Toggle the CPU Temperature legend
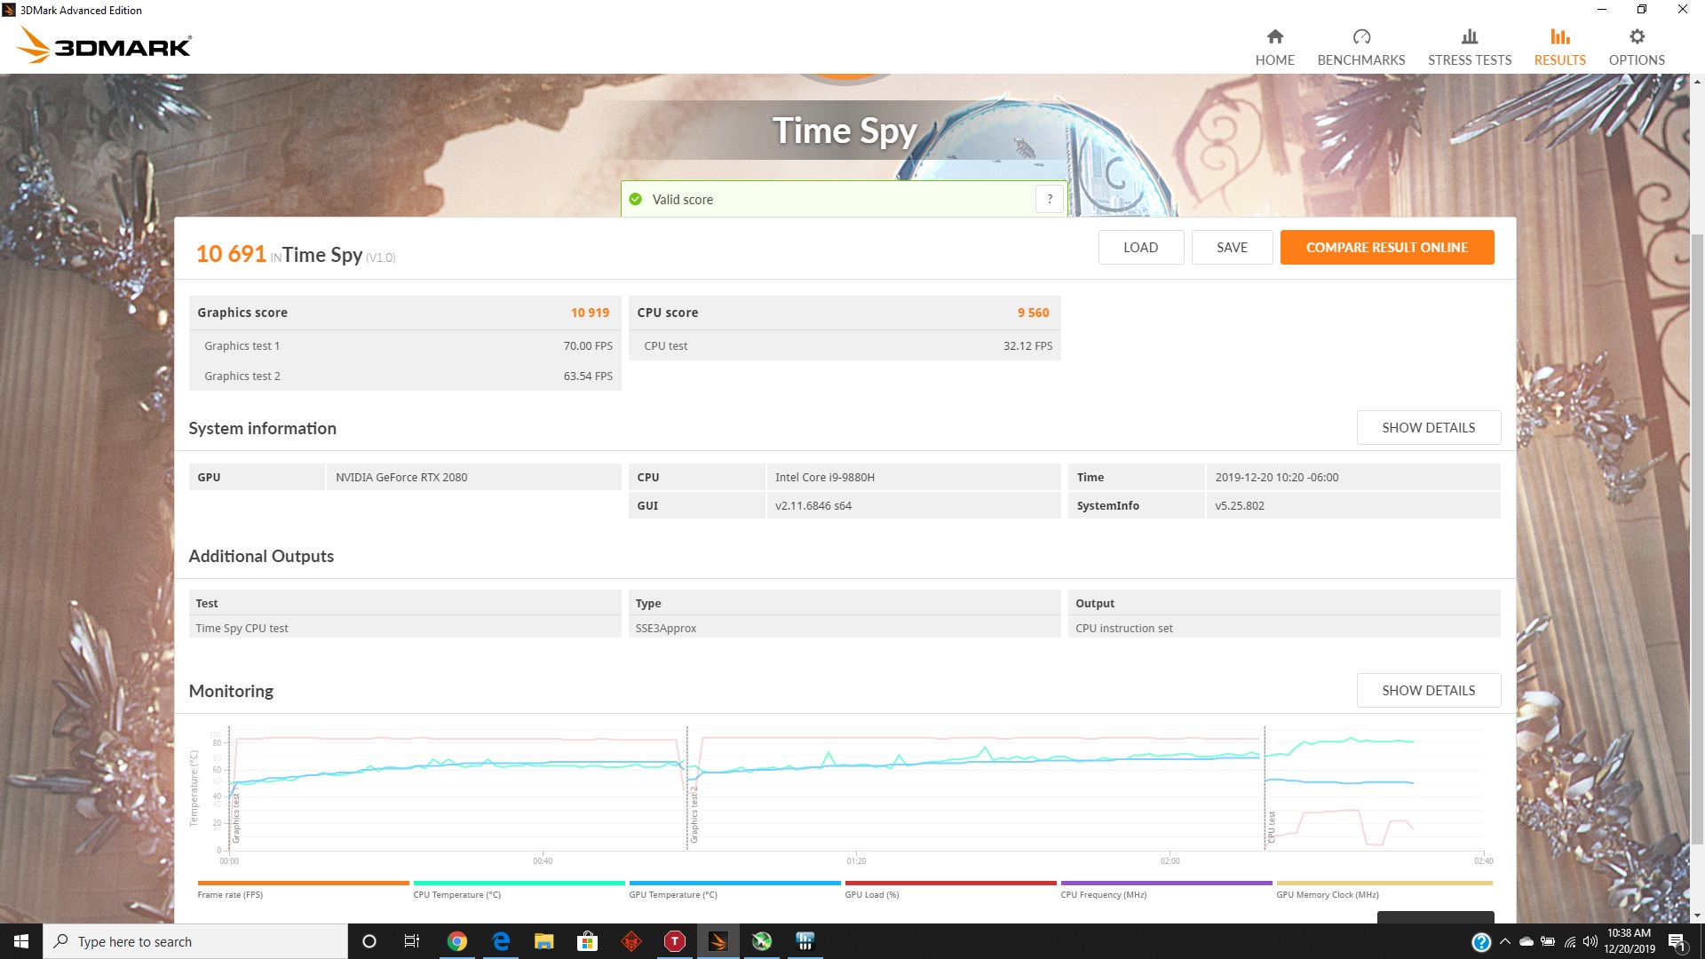This screenshot has height=959, width=1705. click(x=519, y=889)
